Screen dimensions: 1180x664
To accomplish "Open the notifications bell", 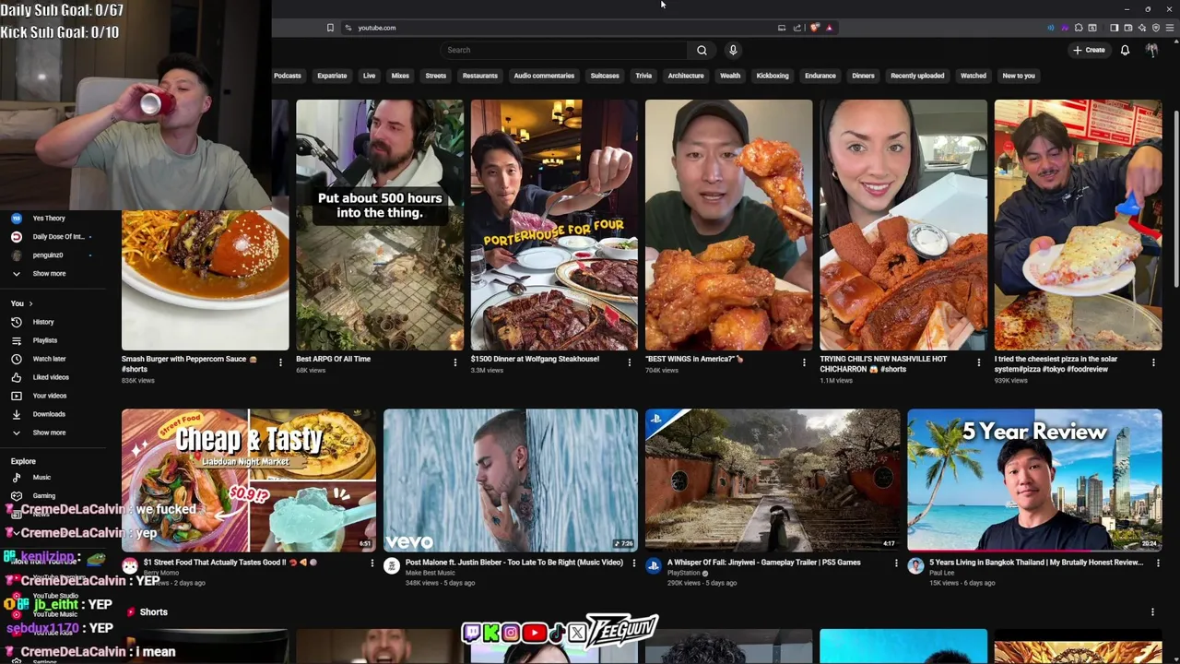I will click(x=1125, y=50).
